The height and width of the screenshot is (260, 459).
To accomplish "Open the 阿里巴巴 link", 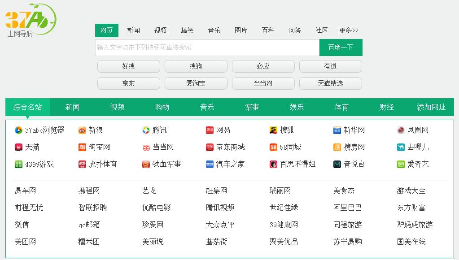I will [347, 208].
